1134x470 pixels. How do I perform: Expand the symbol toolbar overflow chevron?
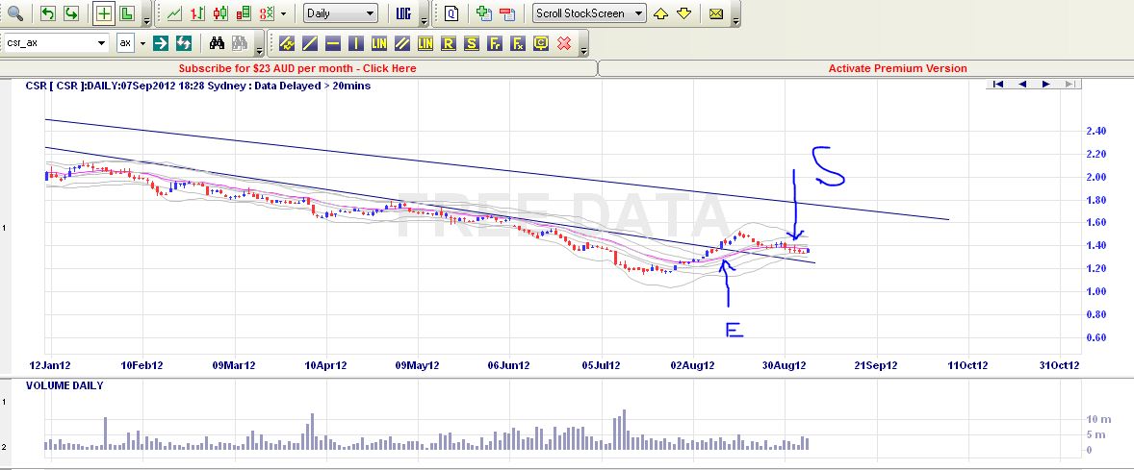tap(260, 49)
